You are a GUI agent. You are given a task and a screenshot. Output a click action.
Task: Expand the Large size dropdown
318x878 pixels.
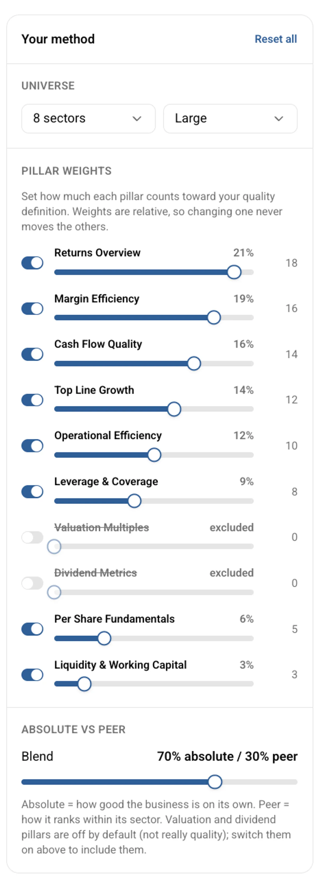(x=230, y=118)
